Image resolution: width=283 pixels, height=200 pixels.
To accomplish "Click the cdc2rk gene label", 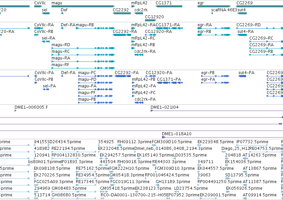I will pyautogui.click(x=141, y=10).
